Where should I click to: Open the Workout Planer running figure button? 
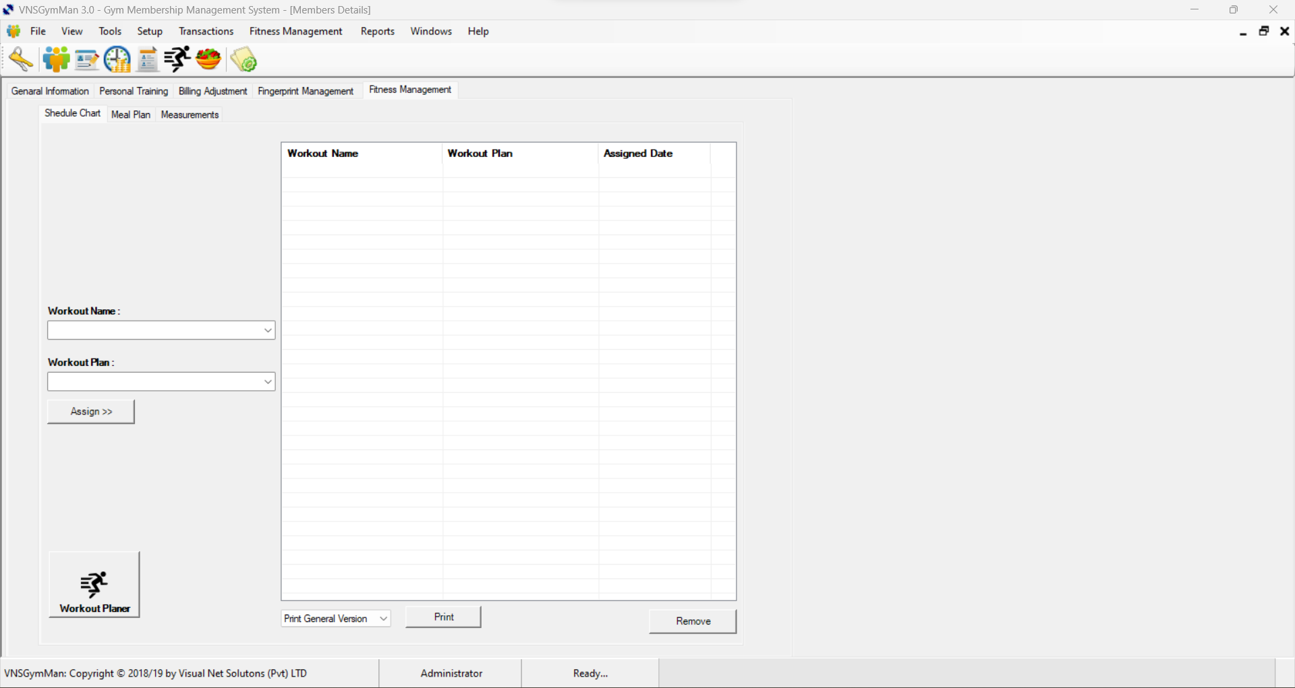pos(94,584)
